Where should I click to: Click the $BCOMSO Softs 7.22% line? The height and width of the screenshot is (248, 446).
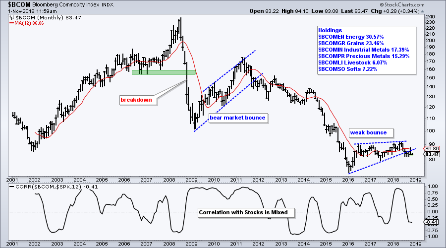coord(347,69)
